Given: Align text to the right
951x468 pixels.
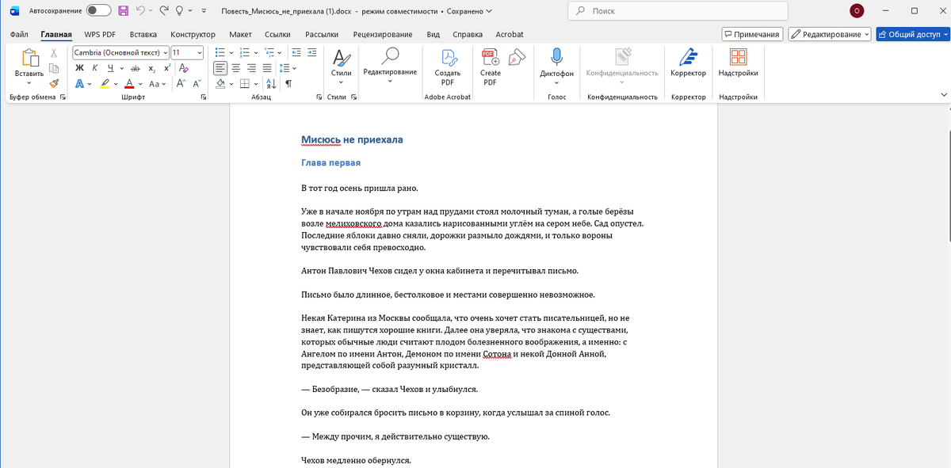Looking at the screenshot, I should click(252, 68).
